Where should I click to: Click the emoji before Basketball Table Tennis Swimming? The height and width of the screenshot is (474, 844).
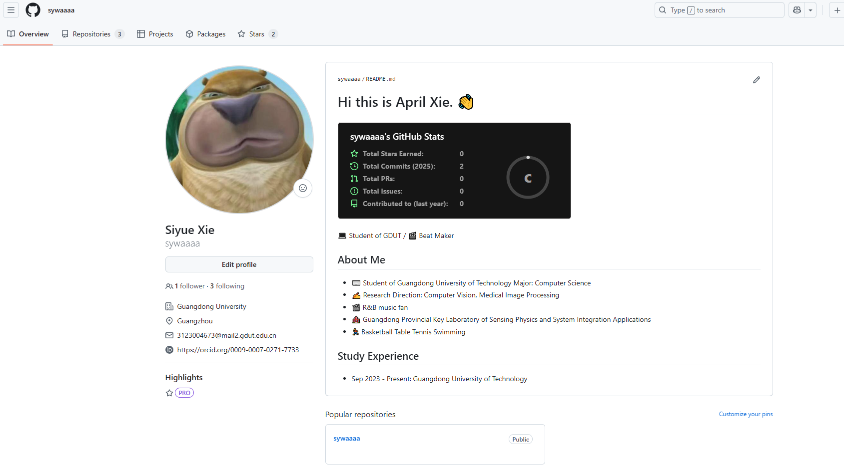pyautogui.click(x=356, y=332)
